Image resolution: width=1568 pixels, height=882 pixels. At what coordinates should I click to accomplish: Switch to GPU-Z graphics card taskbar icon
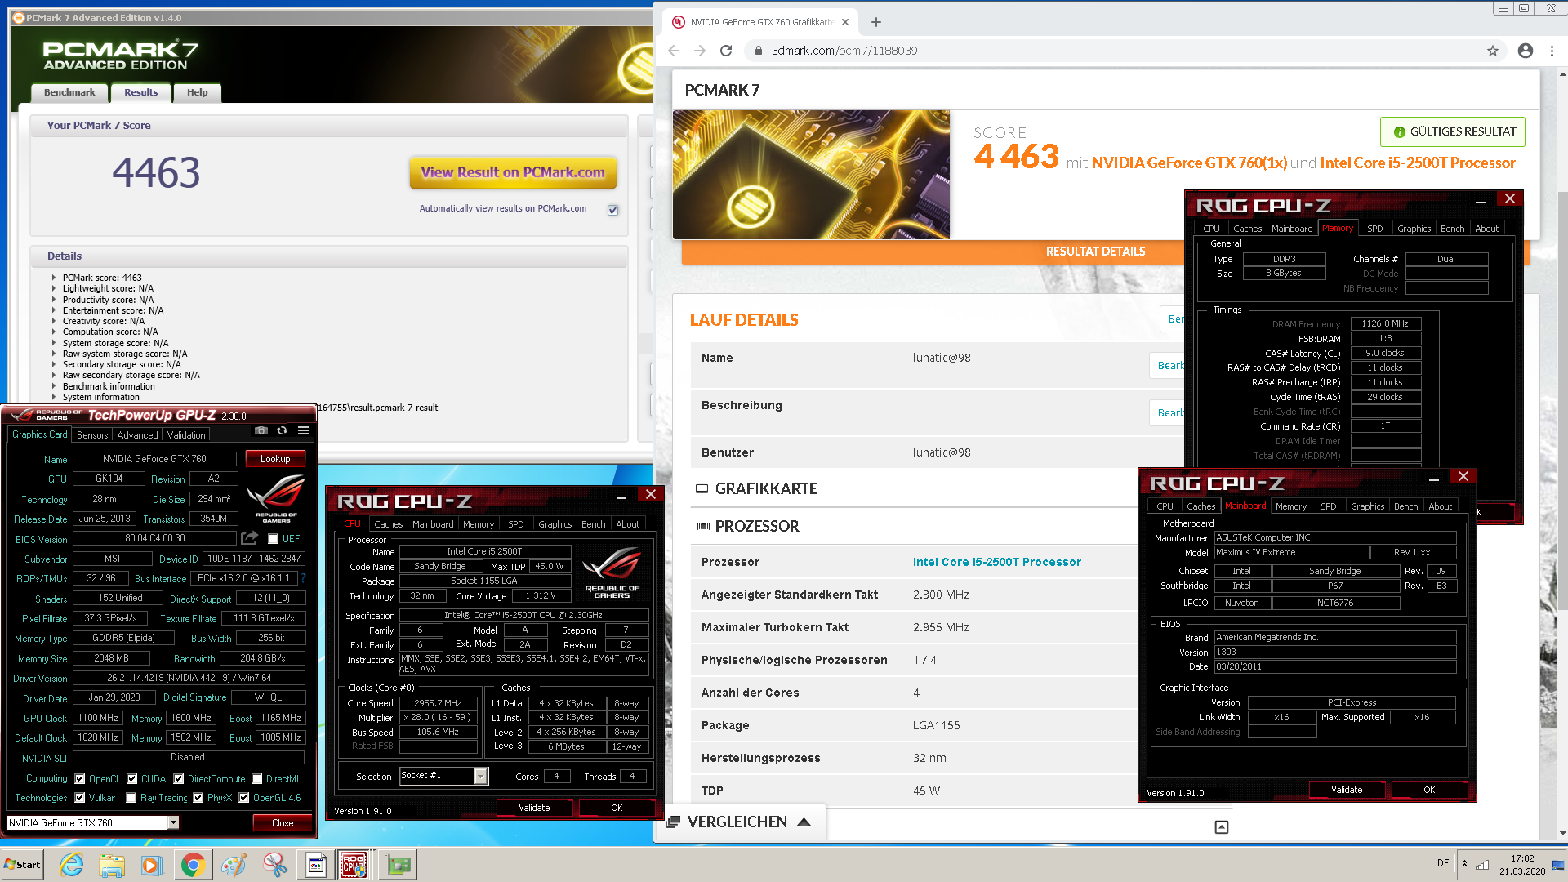[399, 865]
